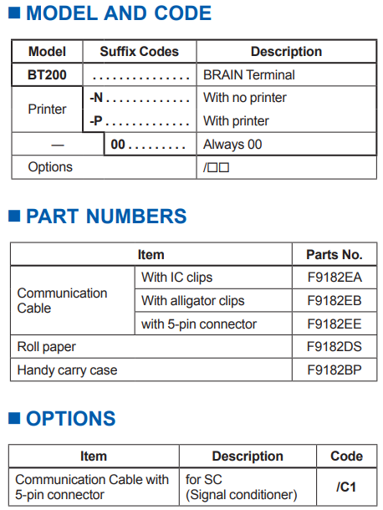Click the -P suffix code entry
The width and height of the screenshot is (383, 510).
click(x=140, y=121)
